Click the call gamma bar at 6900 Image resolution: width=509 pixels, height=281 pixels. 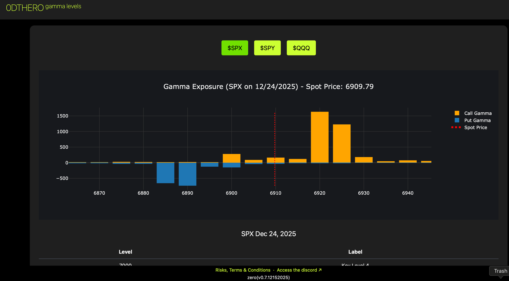coord(231,158)
